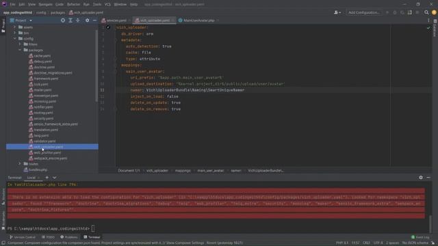The width and height of the screenshot is (438, 246).
Task: Open the Refactor menu
Action: pyautogui.click(x=73, y=4)
